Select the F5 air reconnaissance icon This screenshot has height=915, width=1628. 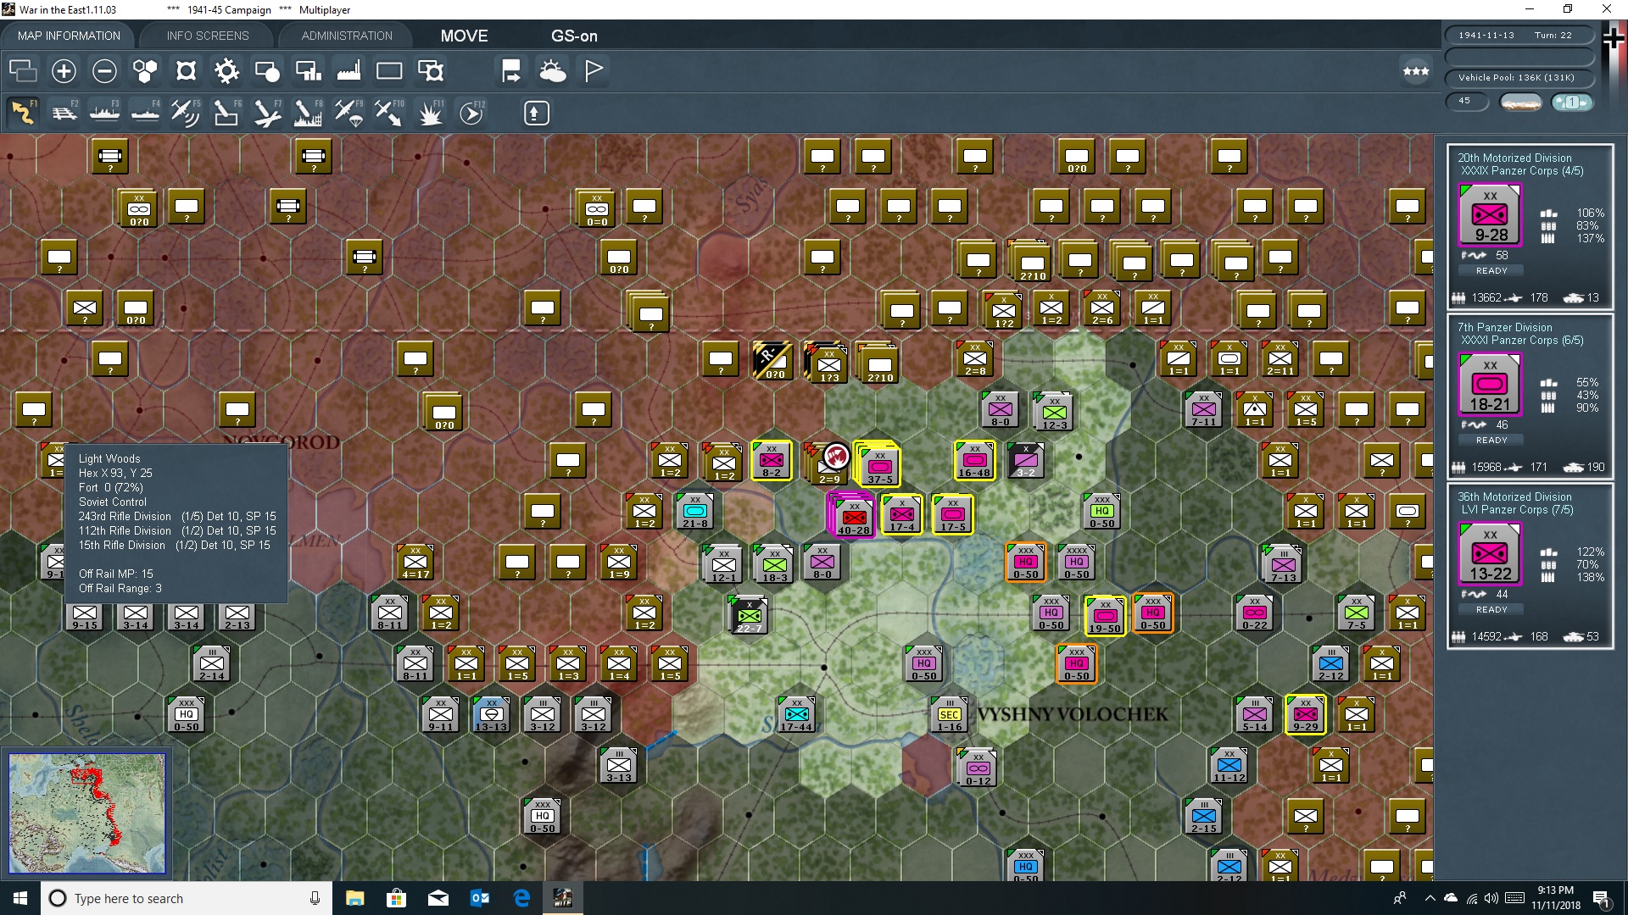pyautogui.click(x=186, y=112)
